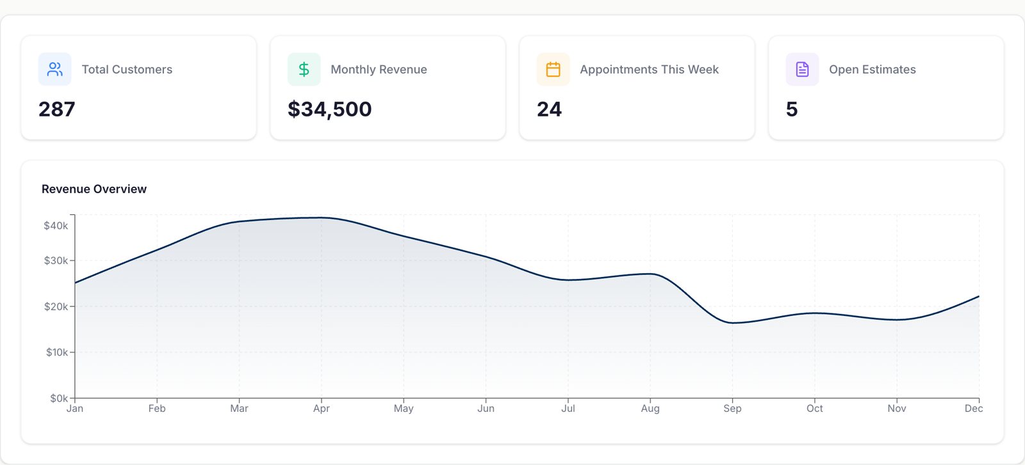The height and width of the screenshot is (465, 1025).
Task: Select the Appointments This Week label
Action: (649, 70)
